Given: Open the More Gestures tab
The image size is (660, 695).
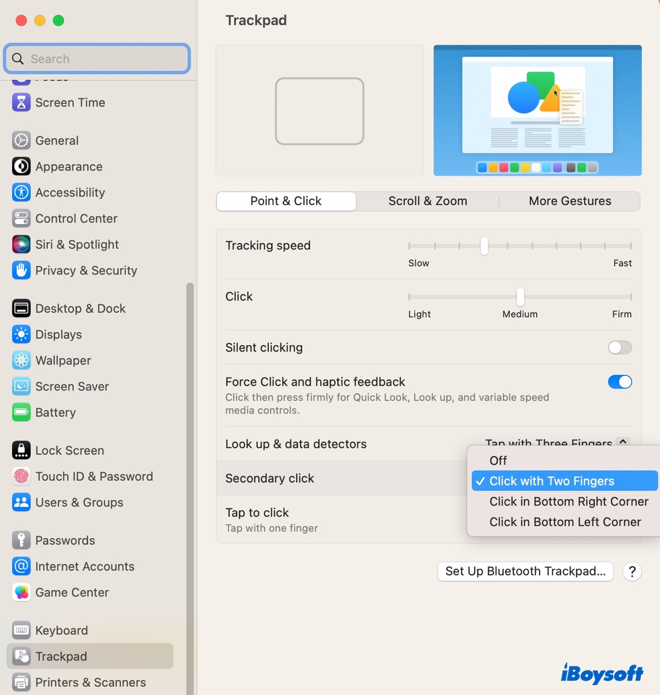Looking at the screenshot, I should (x=570, y=201).
